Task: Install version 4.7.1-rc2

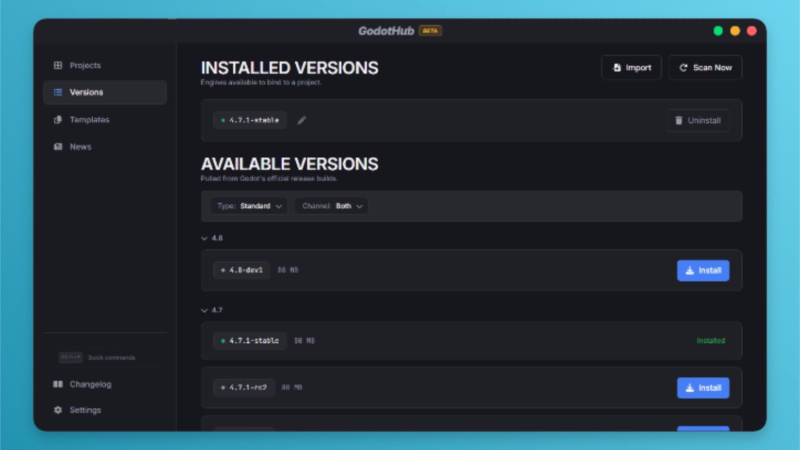Action: (703, 387)
